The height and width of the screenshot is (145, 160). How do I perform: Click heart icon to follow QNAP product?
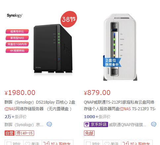(107, 143)
